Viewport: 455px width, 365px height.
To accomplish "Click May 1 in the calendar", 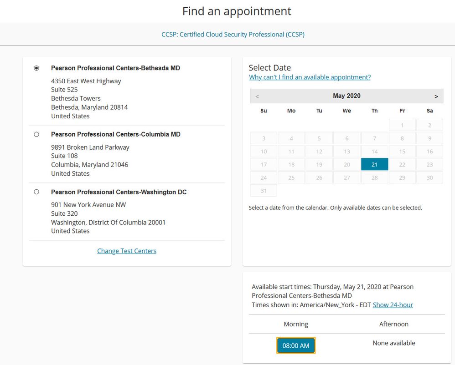I will [402, 125].
